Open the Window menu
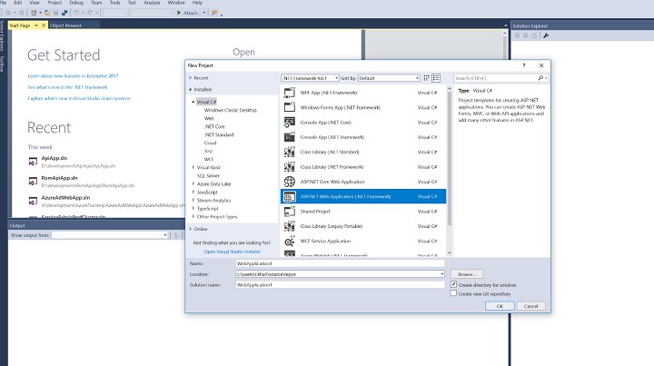Screen dimensions: 654x366 click(x=176, y=3)
